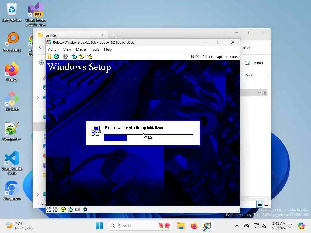Open Recycle Bin on the desktop
The height and width of the screenshot is (233, 311).
pyautogui.click(x=12, y=12)
